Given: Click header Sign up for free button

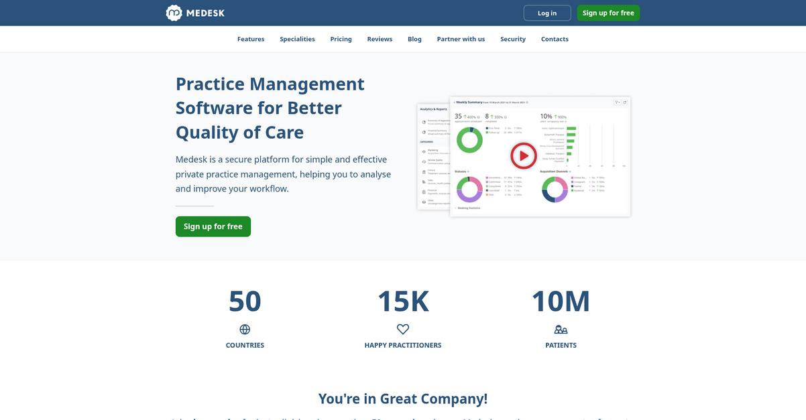Looking at the screenshot, I should (x=608, y=13).
